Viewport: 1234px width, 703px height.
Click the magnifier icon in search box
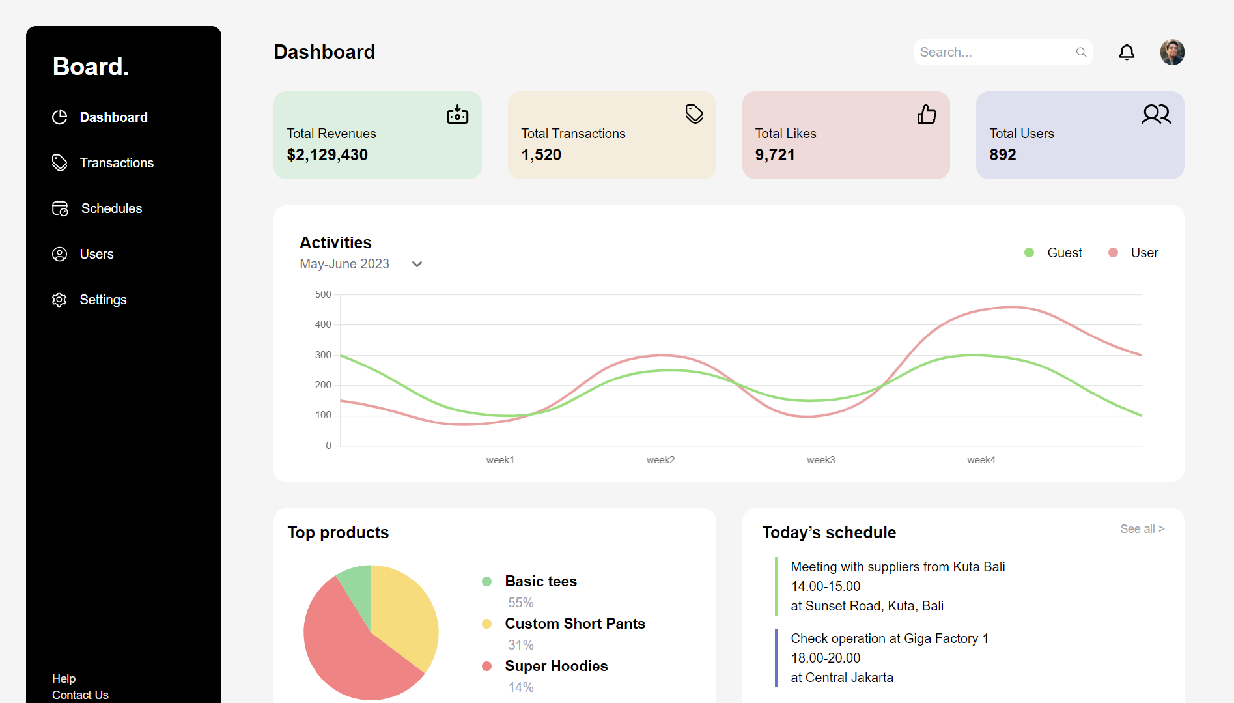point(1081,52)
